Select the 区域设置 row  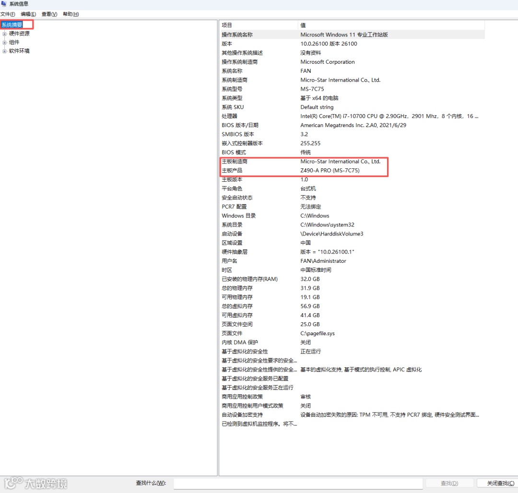tap(352, 243)
